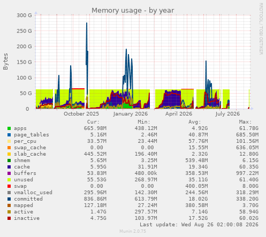Select the 'active' legend label

click(24, 212)
